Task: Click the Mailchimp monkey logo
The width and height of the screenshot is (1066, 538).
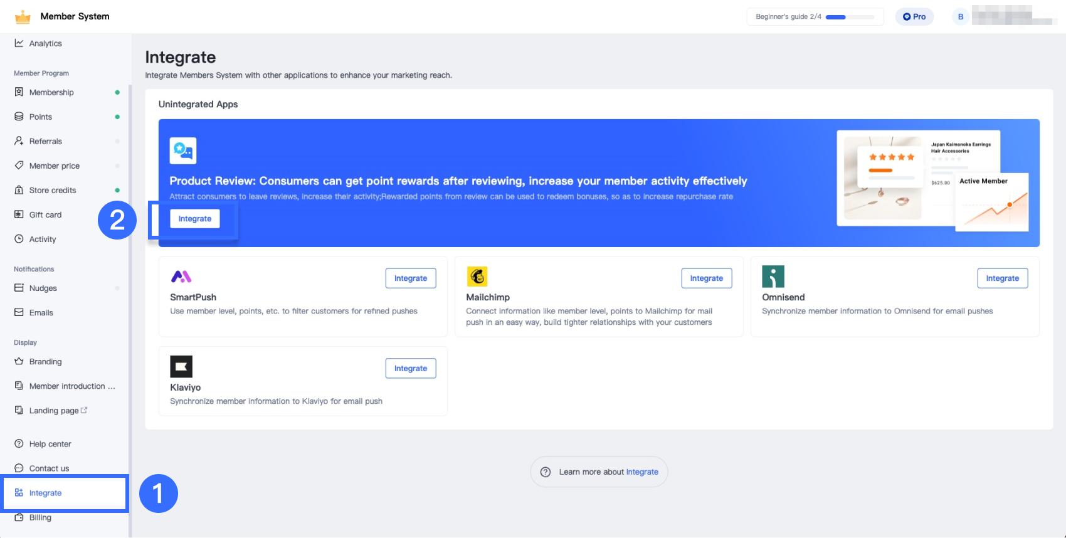Action: click(x=477, y=277)
